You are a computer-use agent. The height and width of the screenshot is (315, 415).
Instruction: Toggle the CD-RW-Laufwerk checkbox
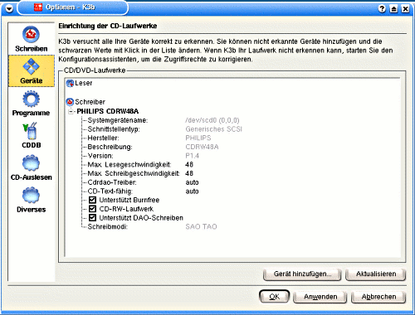92,209
